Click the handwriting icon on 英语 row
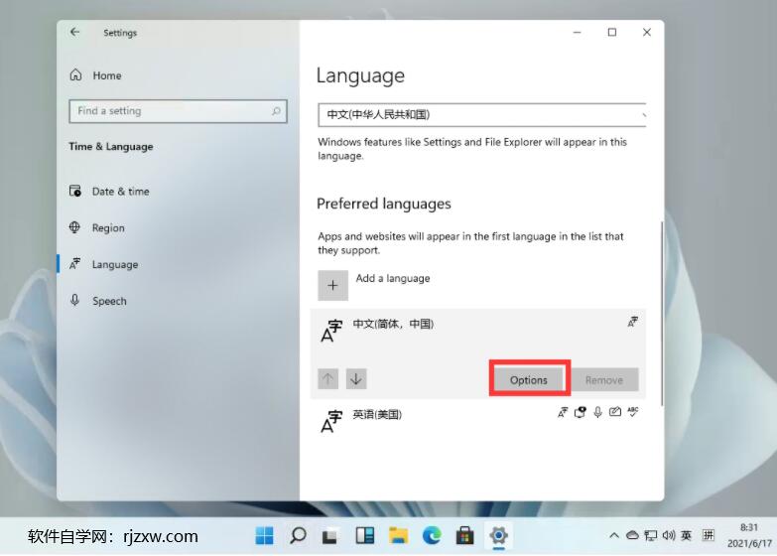Image resolution: width=777 pixels, height=556 pixels. click(615, 412)
